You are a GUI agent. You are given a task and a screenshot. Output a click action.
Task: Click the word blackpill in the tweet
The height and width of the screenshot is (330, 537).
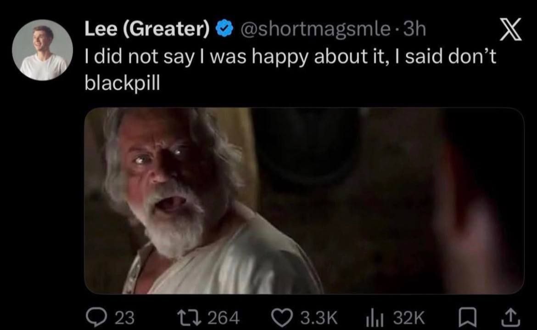tap(122, 83)
